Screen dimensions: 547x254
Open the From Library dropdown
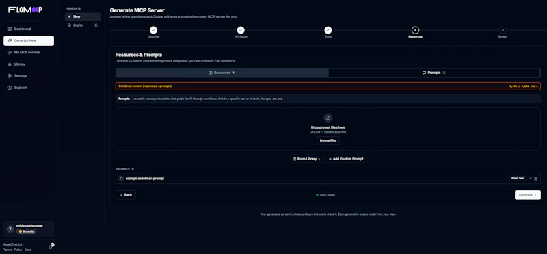(x=306, y=159)
